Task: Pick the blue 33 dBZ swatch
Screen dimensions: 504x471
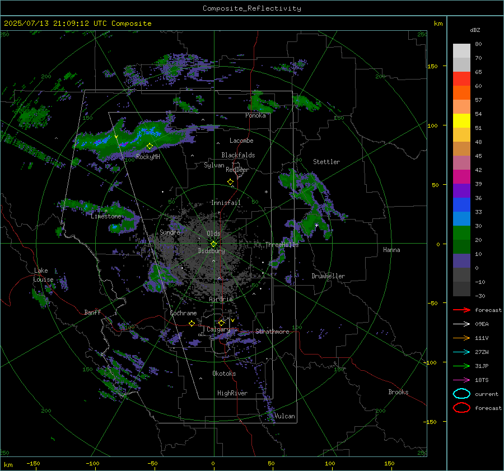Action: (461, 204)
